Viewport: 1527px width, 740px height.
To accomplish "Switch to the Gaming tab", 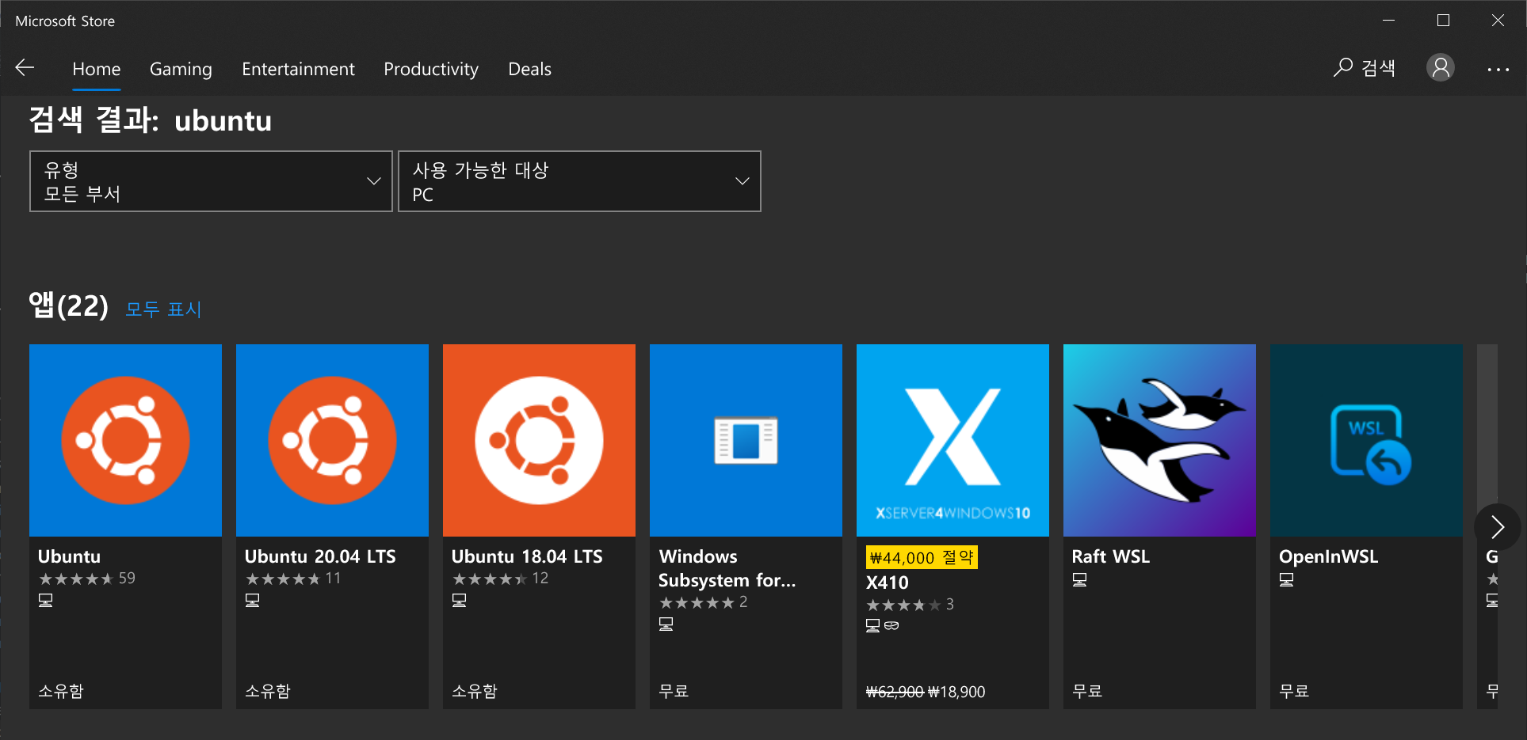I will pos(181,69).
